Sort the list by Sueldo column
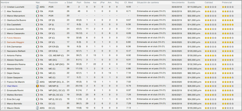 [x=191, y=3]
